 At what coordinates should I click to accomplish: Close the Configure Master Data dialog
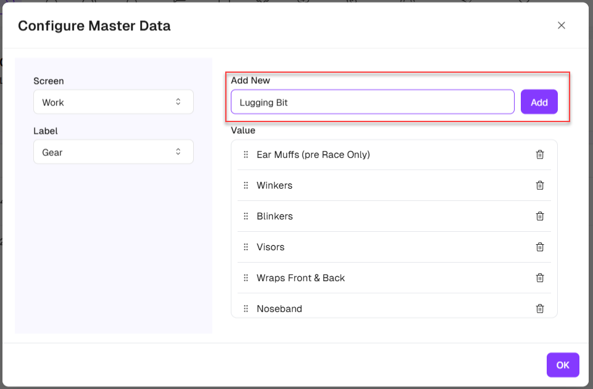562,25
